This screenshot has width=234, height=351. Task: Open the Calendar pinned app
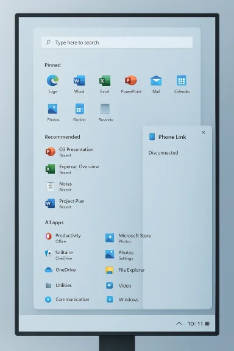coord(182,80)
